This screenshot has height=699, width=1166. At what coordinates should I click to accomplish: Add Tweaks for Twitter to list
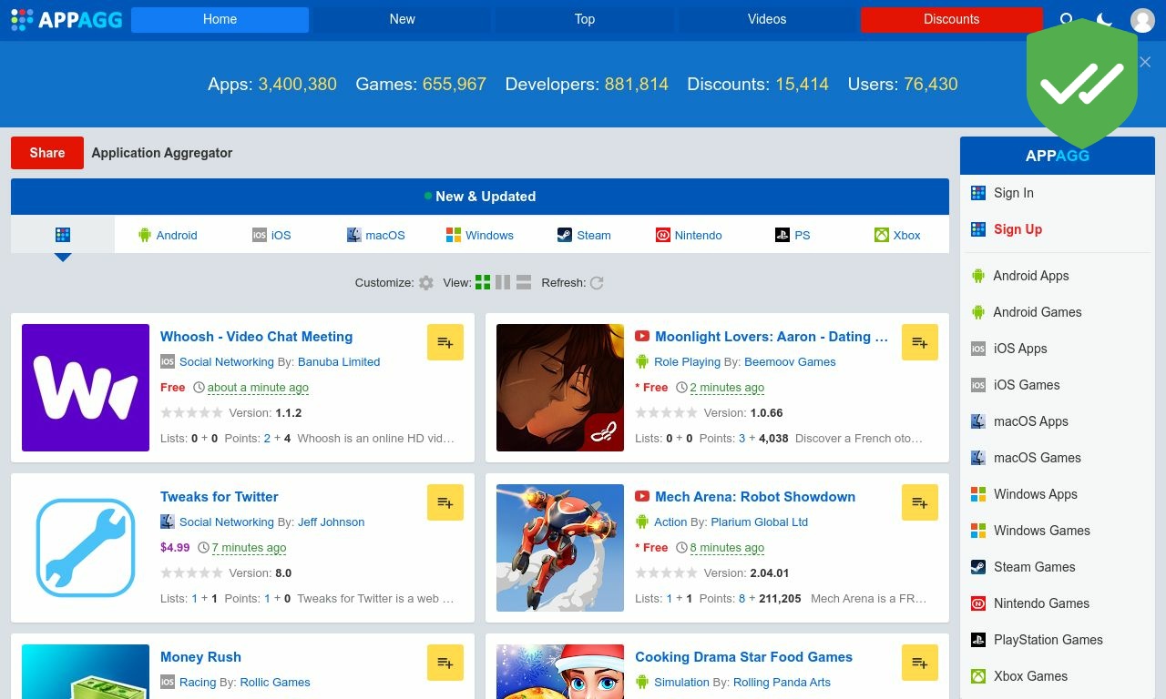pyautogui.click(x=445, y=502)
